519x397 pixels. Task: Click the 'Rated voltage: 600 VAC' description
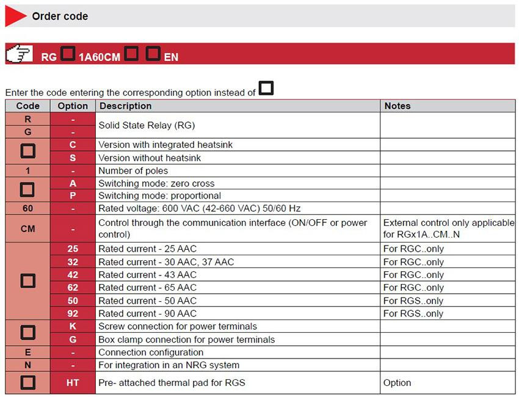tap(199, 209)
